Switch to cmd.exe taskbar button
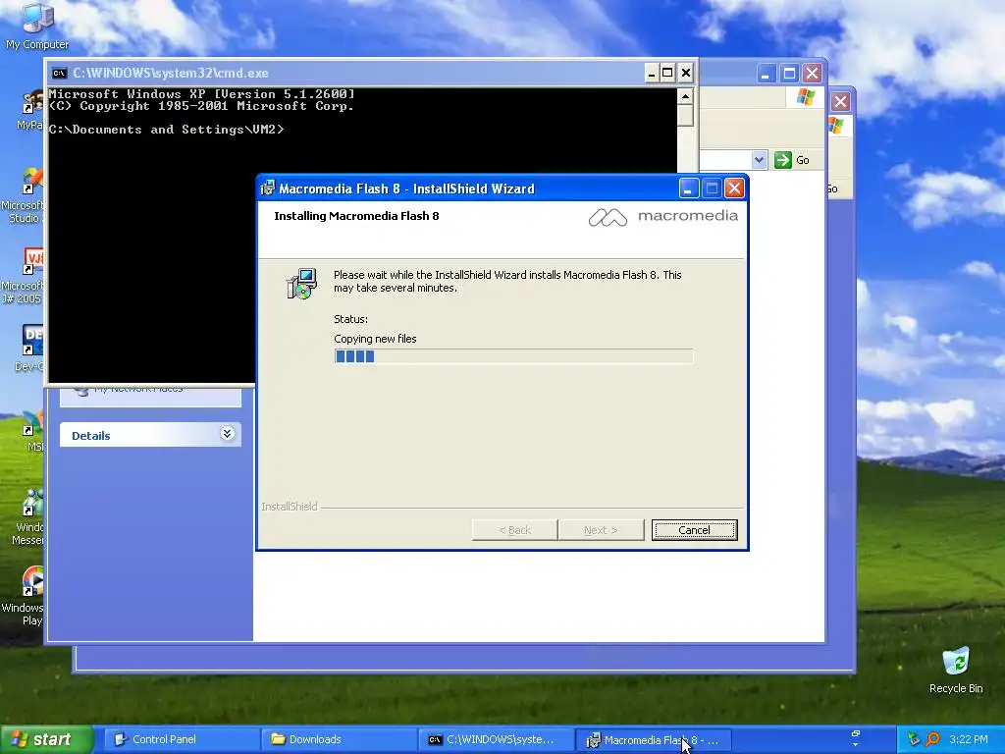 coord(496,739)
